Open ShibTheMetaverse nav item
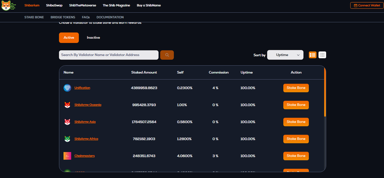Image resolution: width=384 pixels, height=178 pixels. (x=83, y=5)
